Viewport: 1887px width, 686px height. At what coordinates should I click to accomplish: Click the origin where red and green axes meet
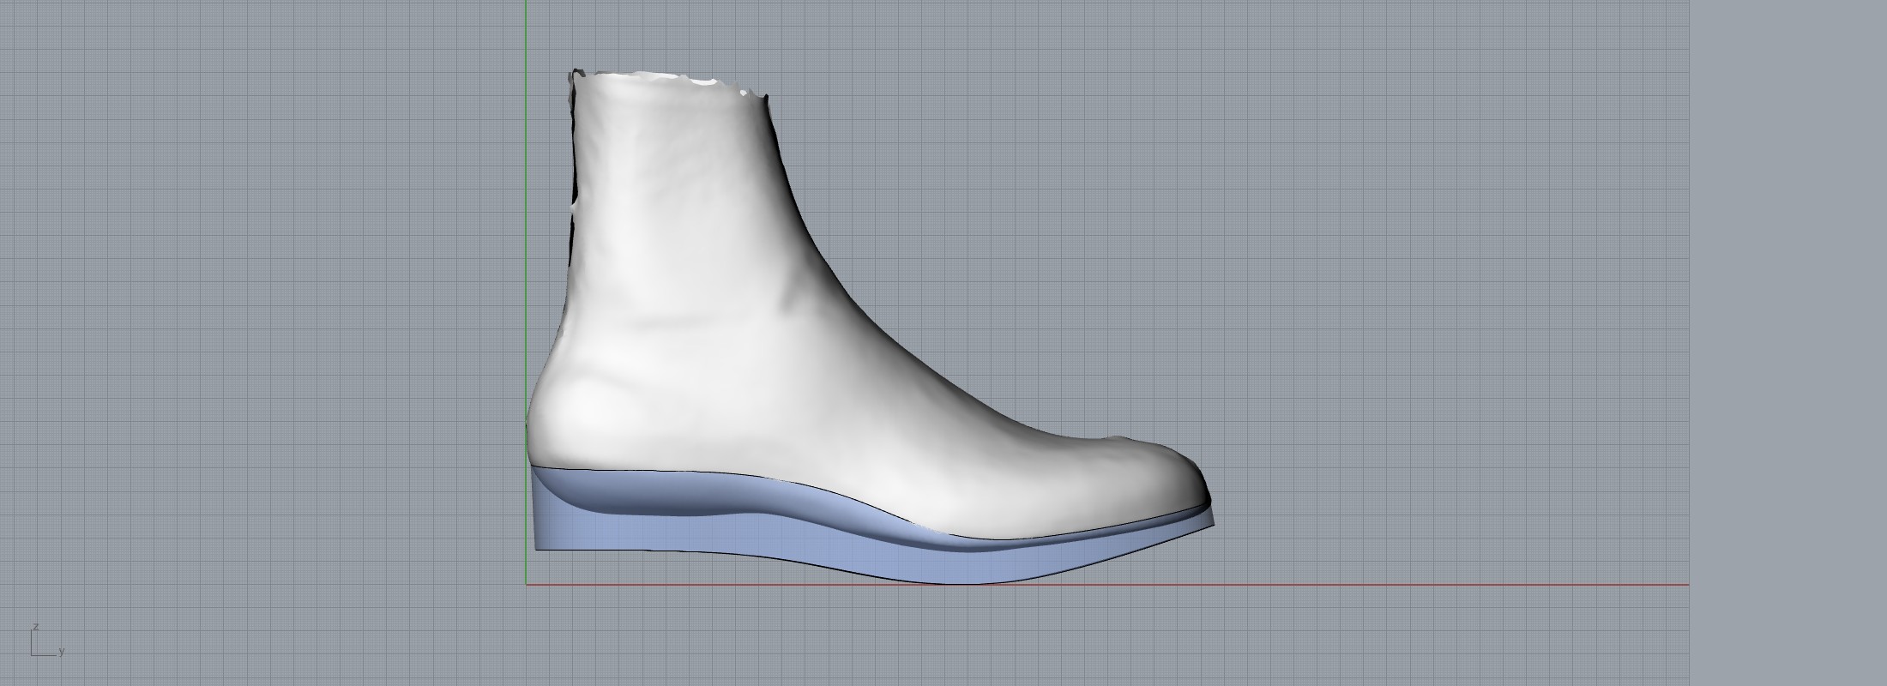(x=527, y=585)
